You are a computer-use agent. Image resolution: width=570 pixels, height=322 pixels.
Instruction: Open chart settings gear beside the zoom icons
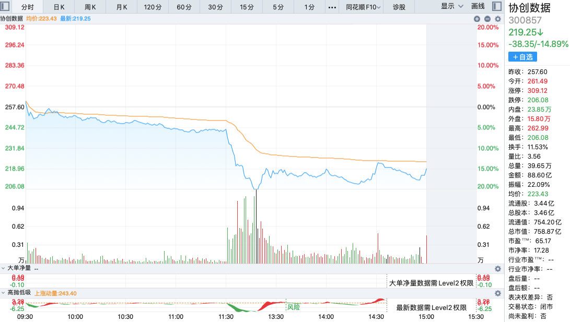click(498, 19)
